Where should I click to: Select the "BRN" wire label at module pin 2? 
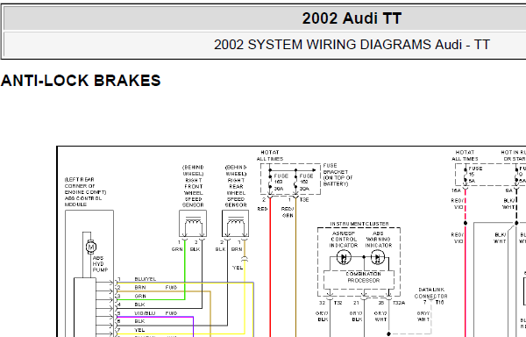pos(140,288)
